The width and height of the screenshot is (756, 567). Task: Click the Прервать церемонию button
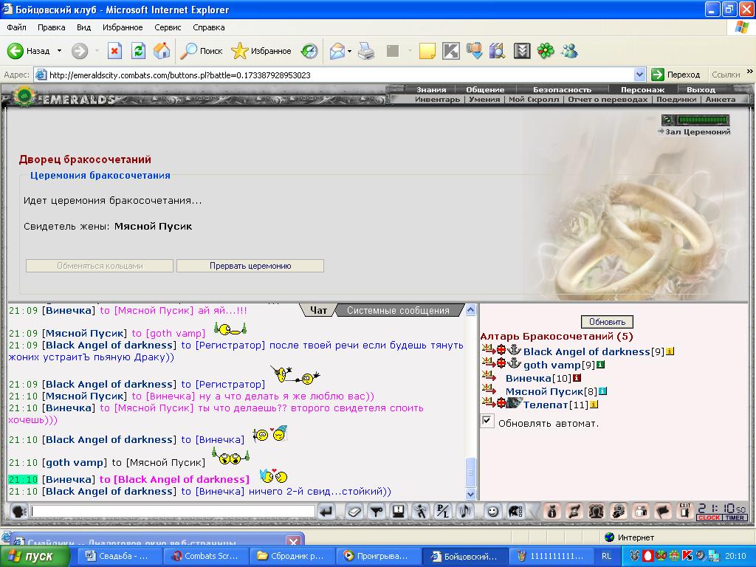pyautogui.click(x=250, y=266)
